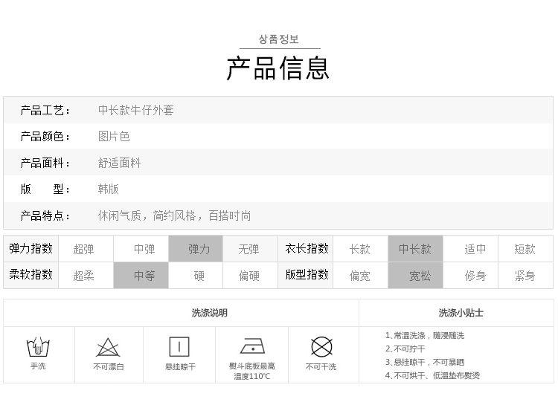Click the 舒适面料 fabric value

(120, 163)
